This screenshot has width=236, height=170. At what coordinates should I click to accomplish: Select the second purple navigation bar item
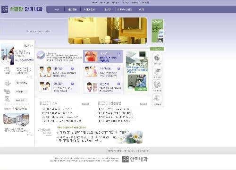click(72, 9)
